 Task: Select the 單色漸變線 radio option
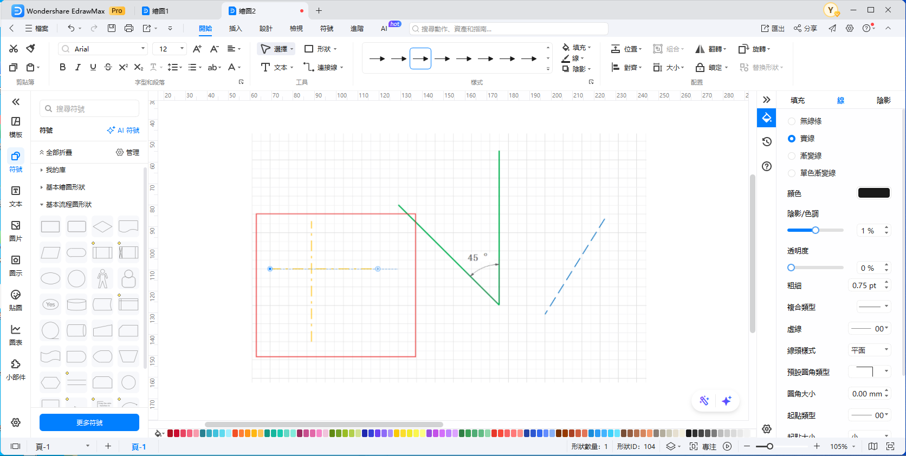pos(792,173)
